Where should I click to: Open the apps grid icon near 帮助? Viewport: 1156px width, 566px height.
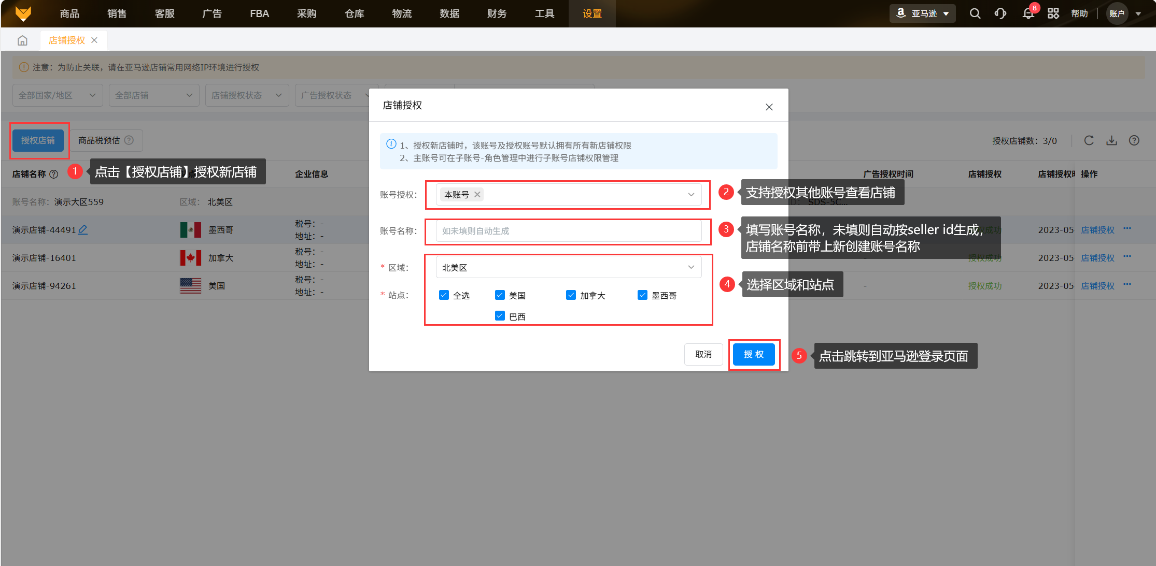pyautogui.click(x=1053, y=13)
